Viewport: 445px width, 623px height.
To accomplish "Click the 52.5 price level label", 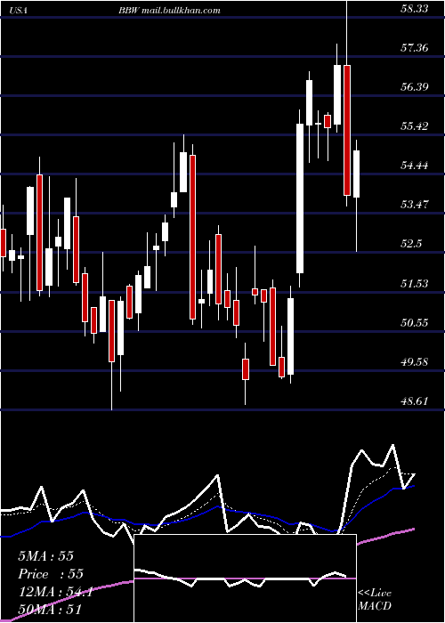I will [411, 244].
